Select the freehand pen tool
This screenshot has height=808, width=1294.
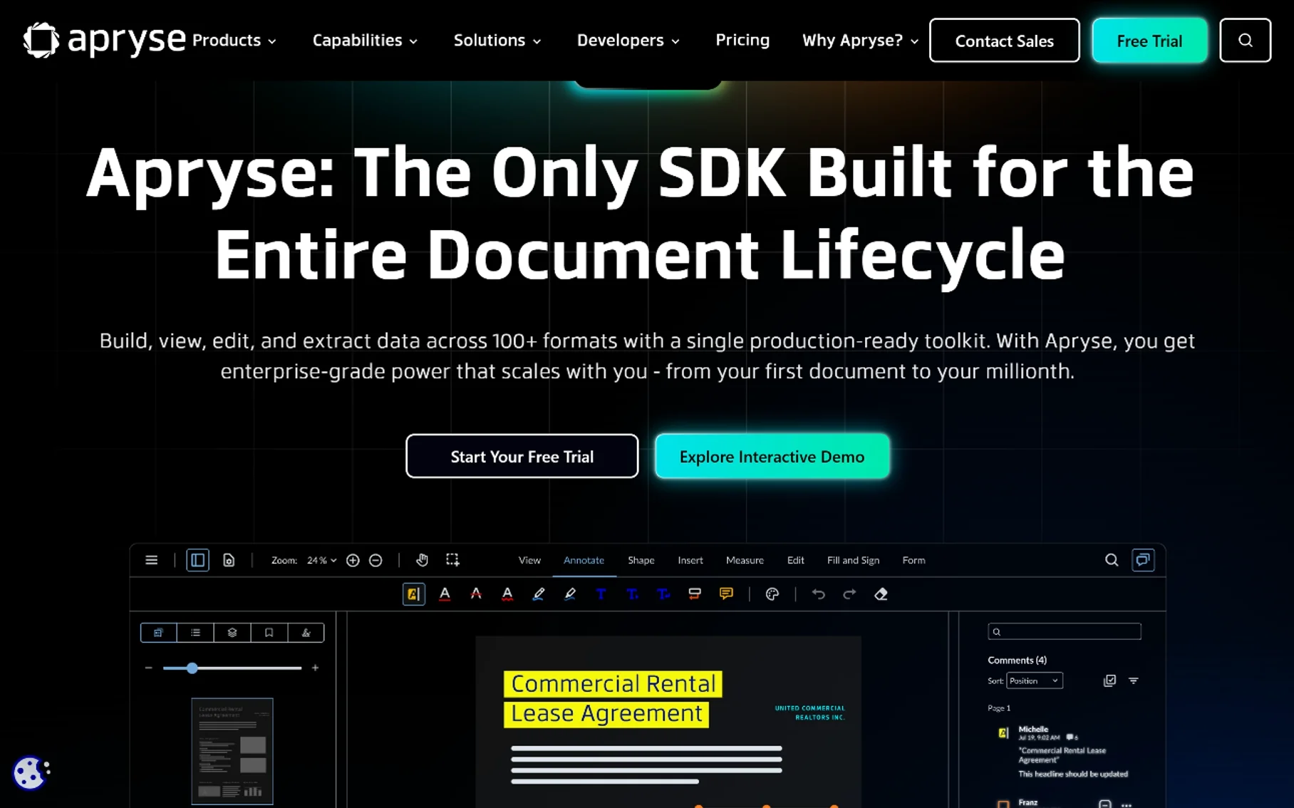(x=539, y=594)
